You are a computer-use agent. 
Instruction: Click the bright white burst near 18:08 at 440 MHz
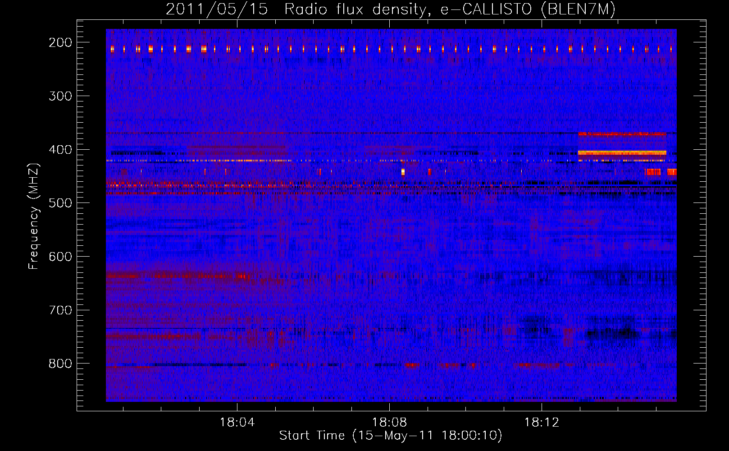pos(403,172)
